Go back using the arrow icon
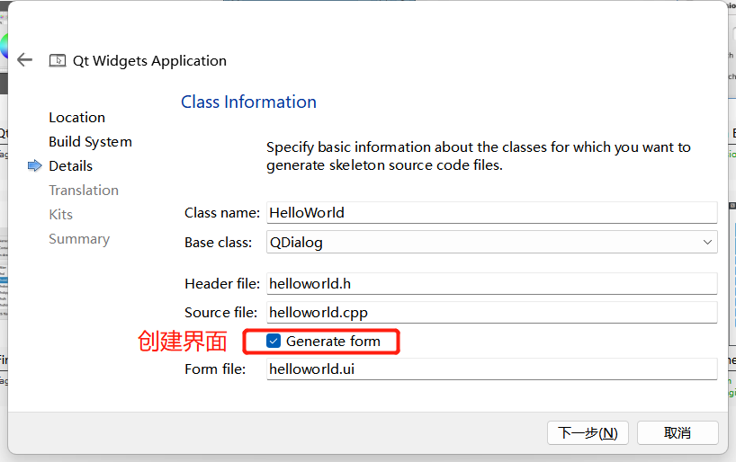Viewport: 736px width, 462px height. point(24,60)
